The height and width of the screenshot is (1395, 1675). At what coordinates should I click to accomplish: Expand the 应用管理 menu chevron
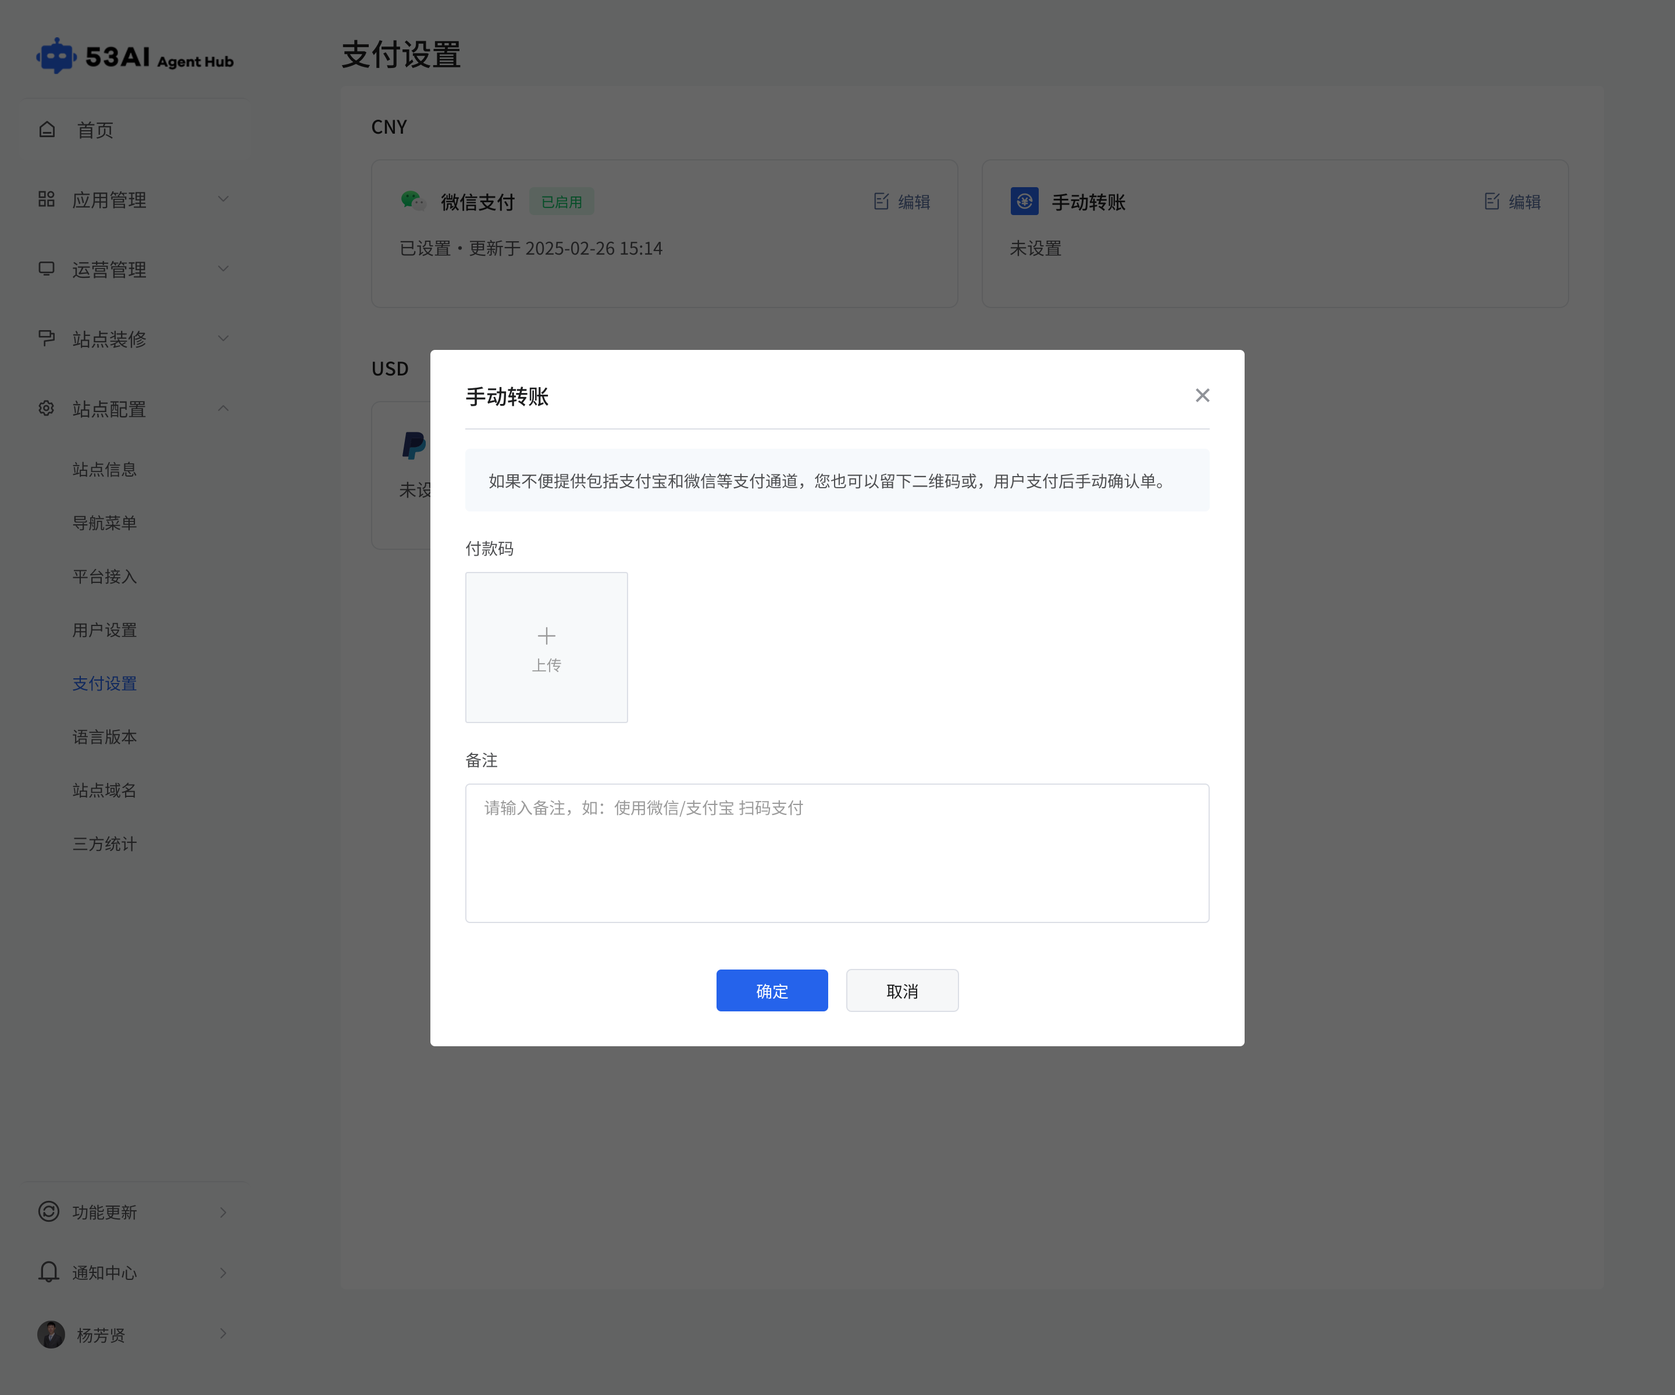[x=223, y=199]
